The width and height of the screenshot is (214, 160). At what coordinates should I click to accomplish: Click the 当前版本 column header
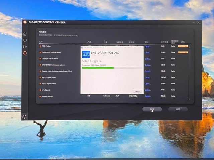[120, 42]
